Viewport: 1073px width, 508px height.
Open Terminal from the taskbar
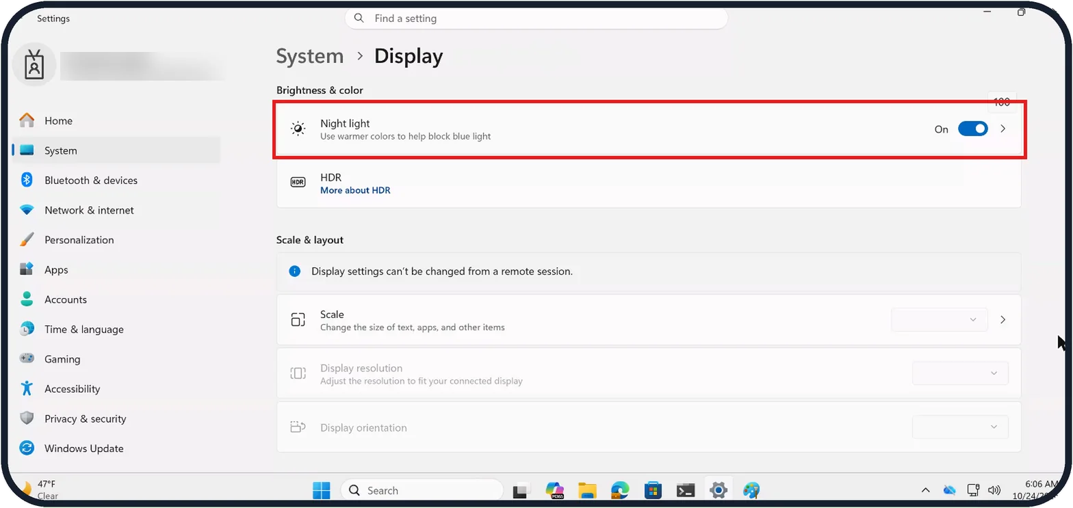pyautogui.click(x=686, y=490)
